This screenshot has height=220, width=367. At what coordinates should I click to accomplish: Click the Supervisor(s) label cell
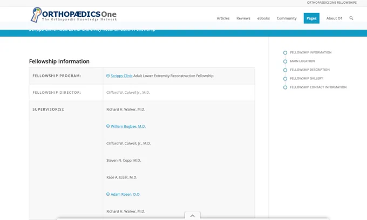click(x=66, y=160)
